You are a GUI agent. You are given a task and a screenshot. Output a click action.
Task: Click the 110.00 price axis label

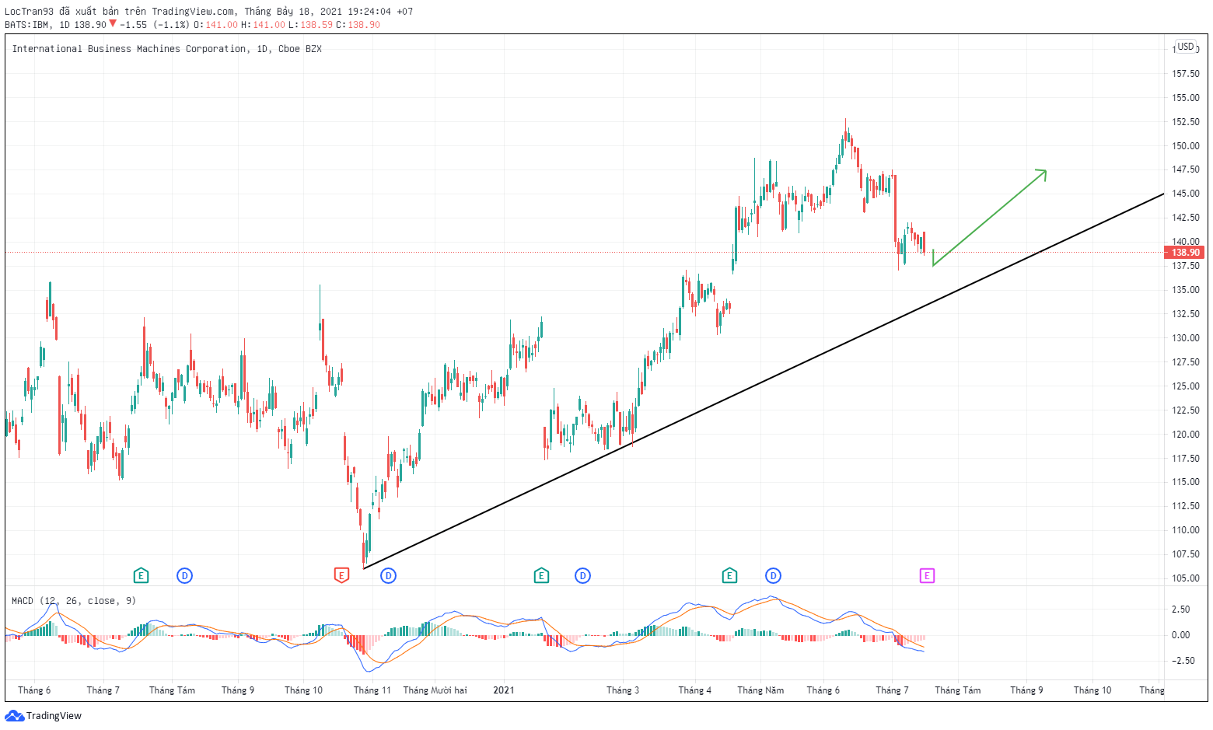[x=1185, y=530]
